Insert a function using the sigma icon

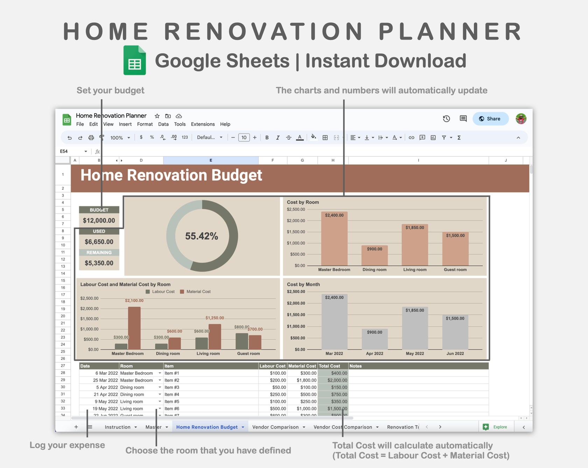(458, 137)
